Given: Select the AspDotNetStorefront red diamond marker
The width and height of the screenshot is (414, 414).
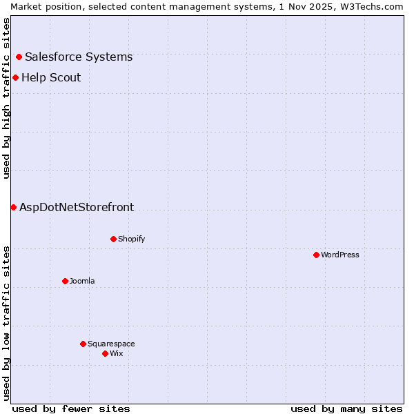Looking at the screenshot, I should point(13,208).
